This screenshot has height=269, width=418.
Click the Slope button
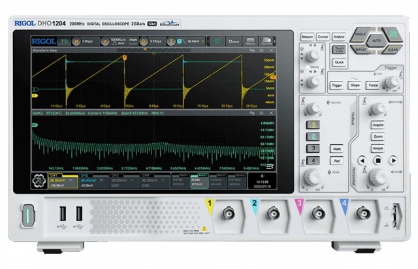[x=355, y=86]
